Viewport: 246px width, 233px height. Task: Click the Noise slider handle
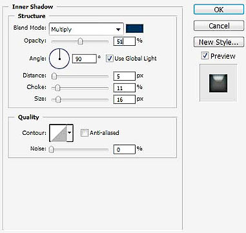(x=51, y=150)
